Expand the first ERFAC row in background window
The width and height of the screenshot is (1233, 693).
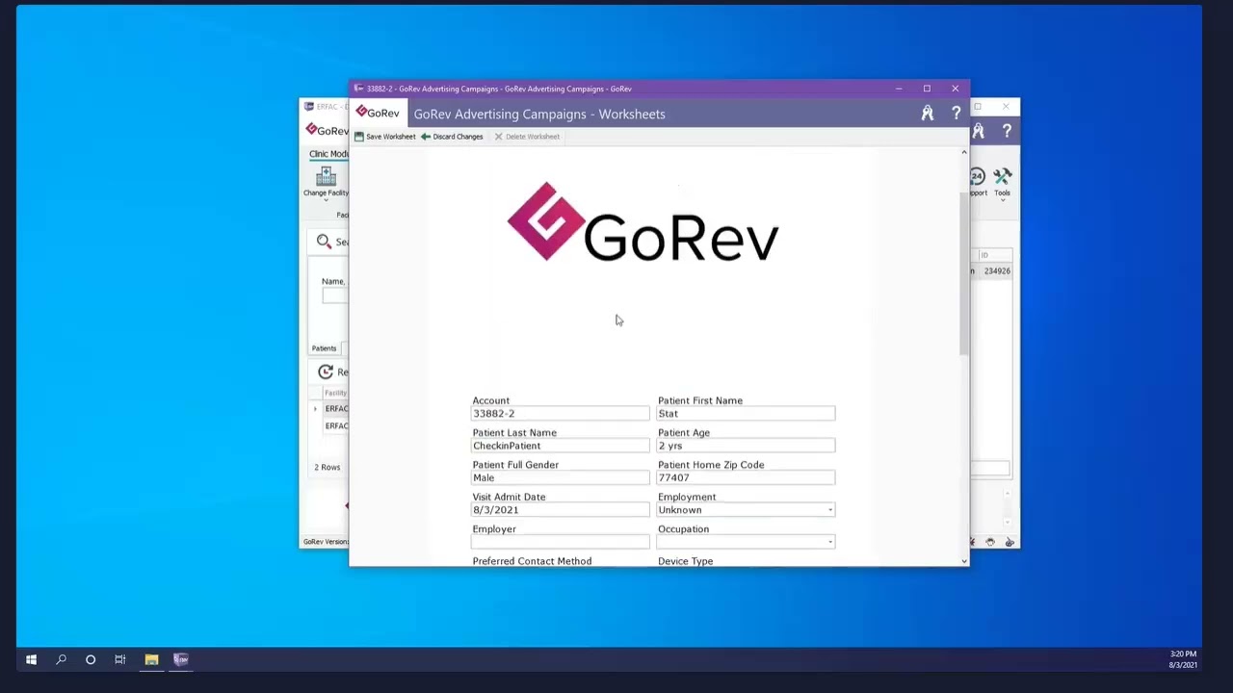(315, 409)
